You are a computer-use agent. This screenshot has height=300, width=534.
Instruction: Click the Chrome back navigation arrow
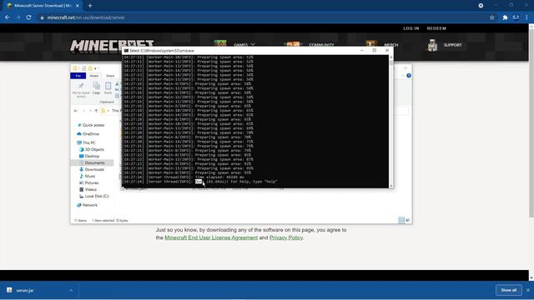(8, 17)
